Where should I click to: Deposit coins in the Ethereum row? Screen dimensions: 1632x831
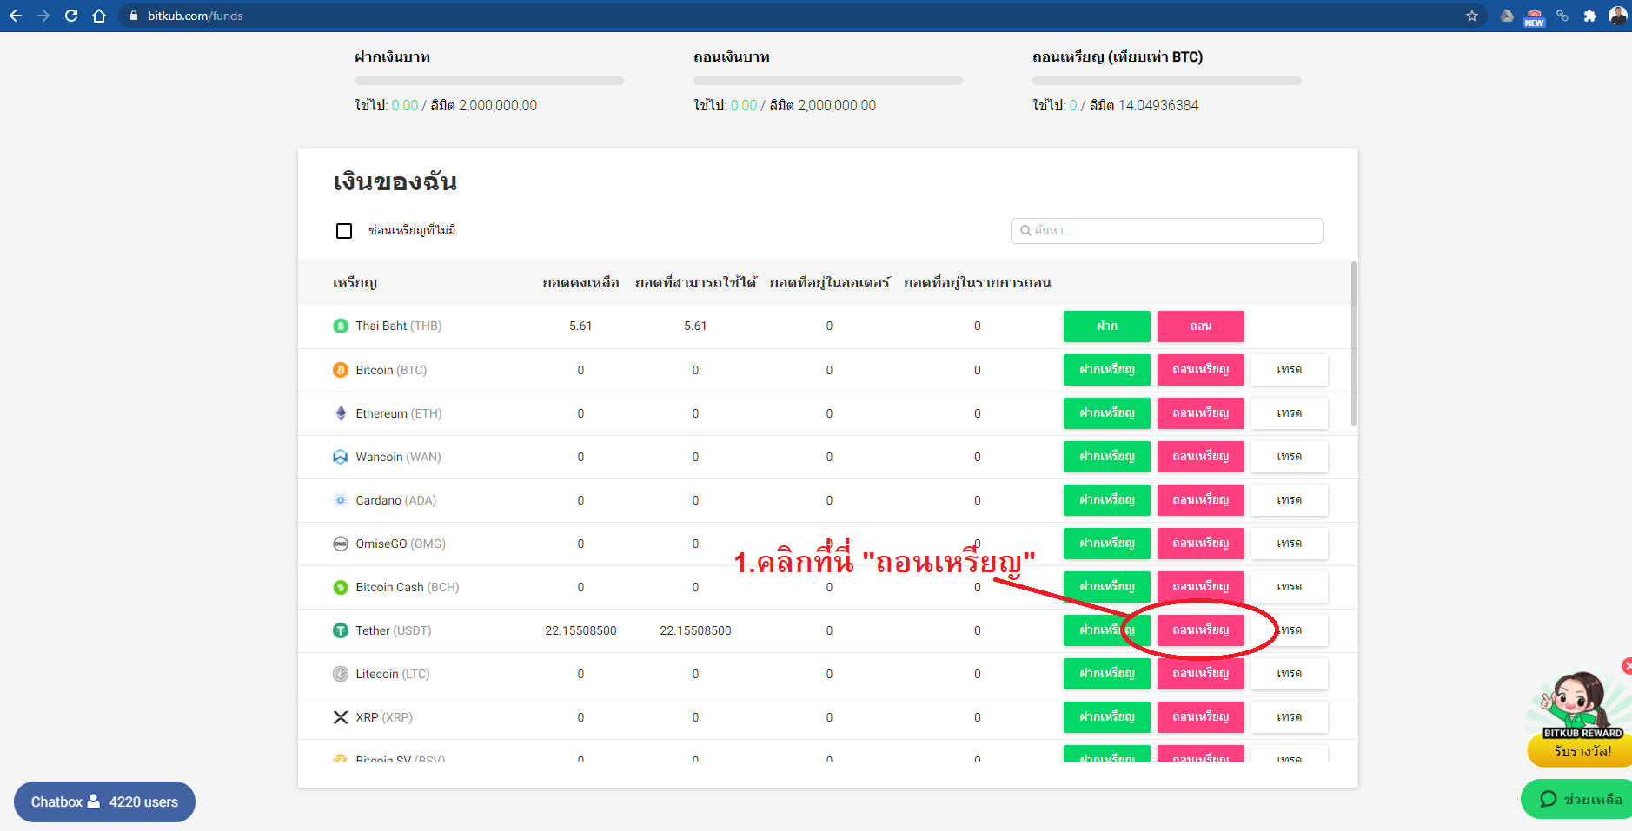coord(1107,413)
